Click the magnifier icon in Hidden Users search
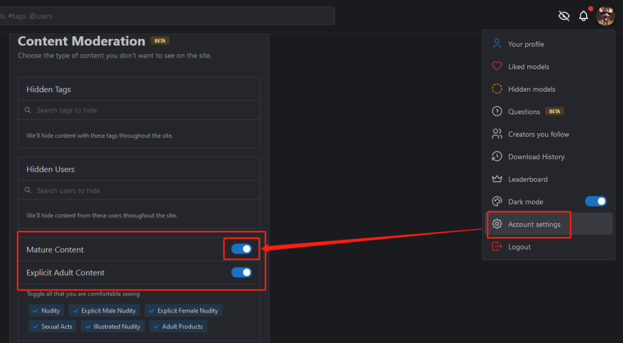This screenshot has height=343, width=623. coord(28,190)
